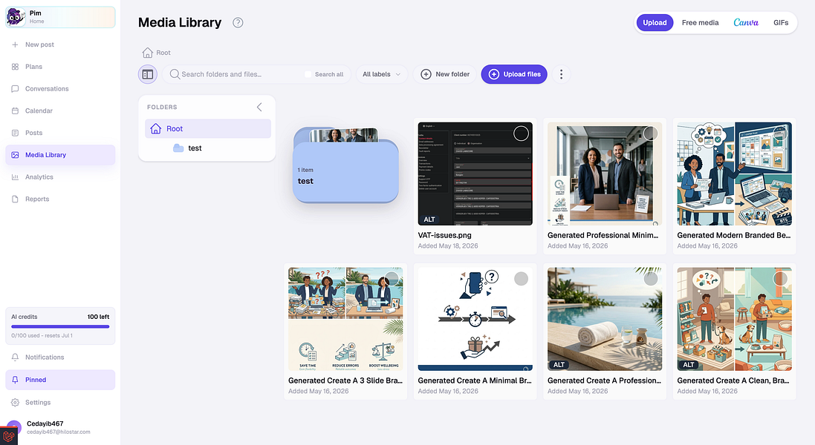Image resolution: width=815 pixels, height=445 pixels.
Task: Click the Upload files button
Action: pyautogui.click(x=514, y=74)
